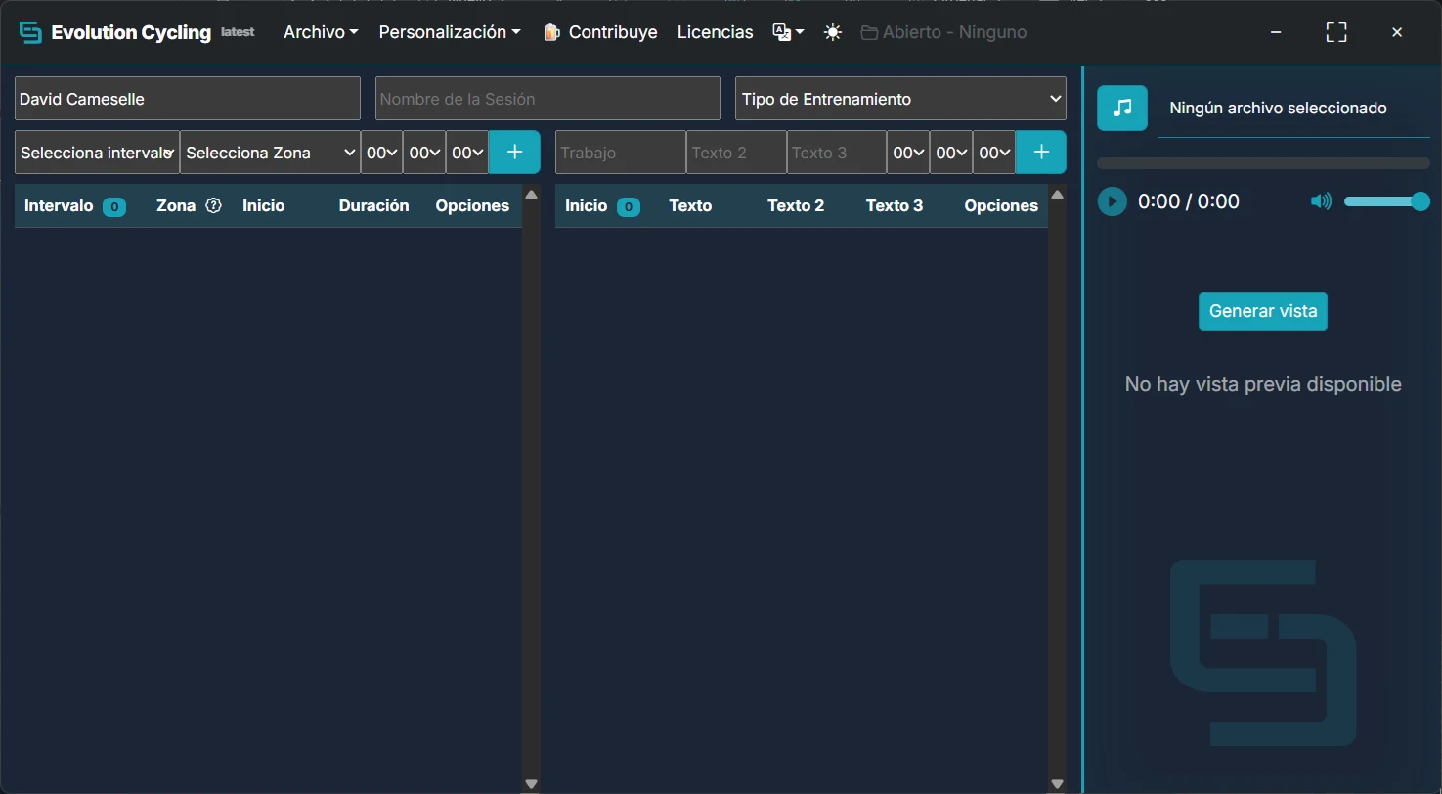Screen dimensions: 1442x794
Task: Click the audio progress bar
Action: tap(1263, 163)
